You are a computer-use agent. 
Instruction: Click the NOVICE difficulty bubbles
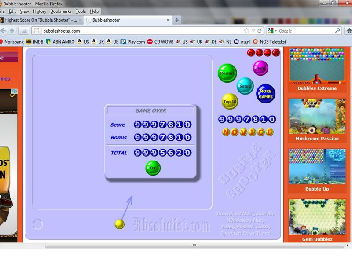coord(248,132)
